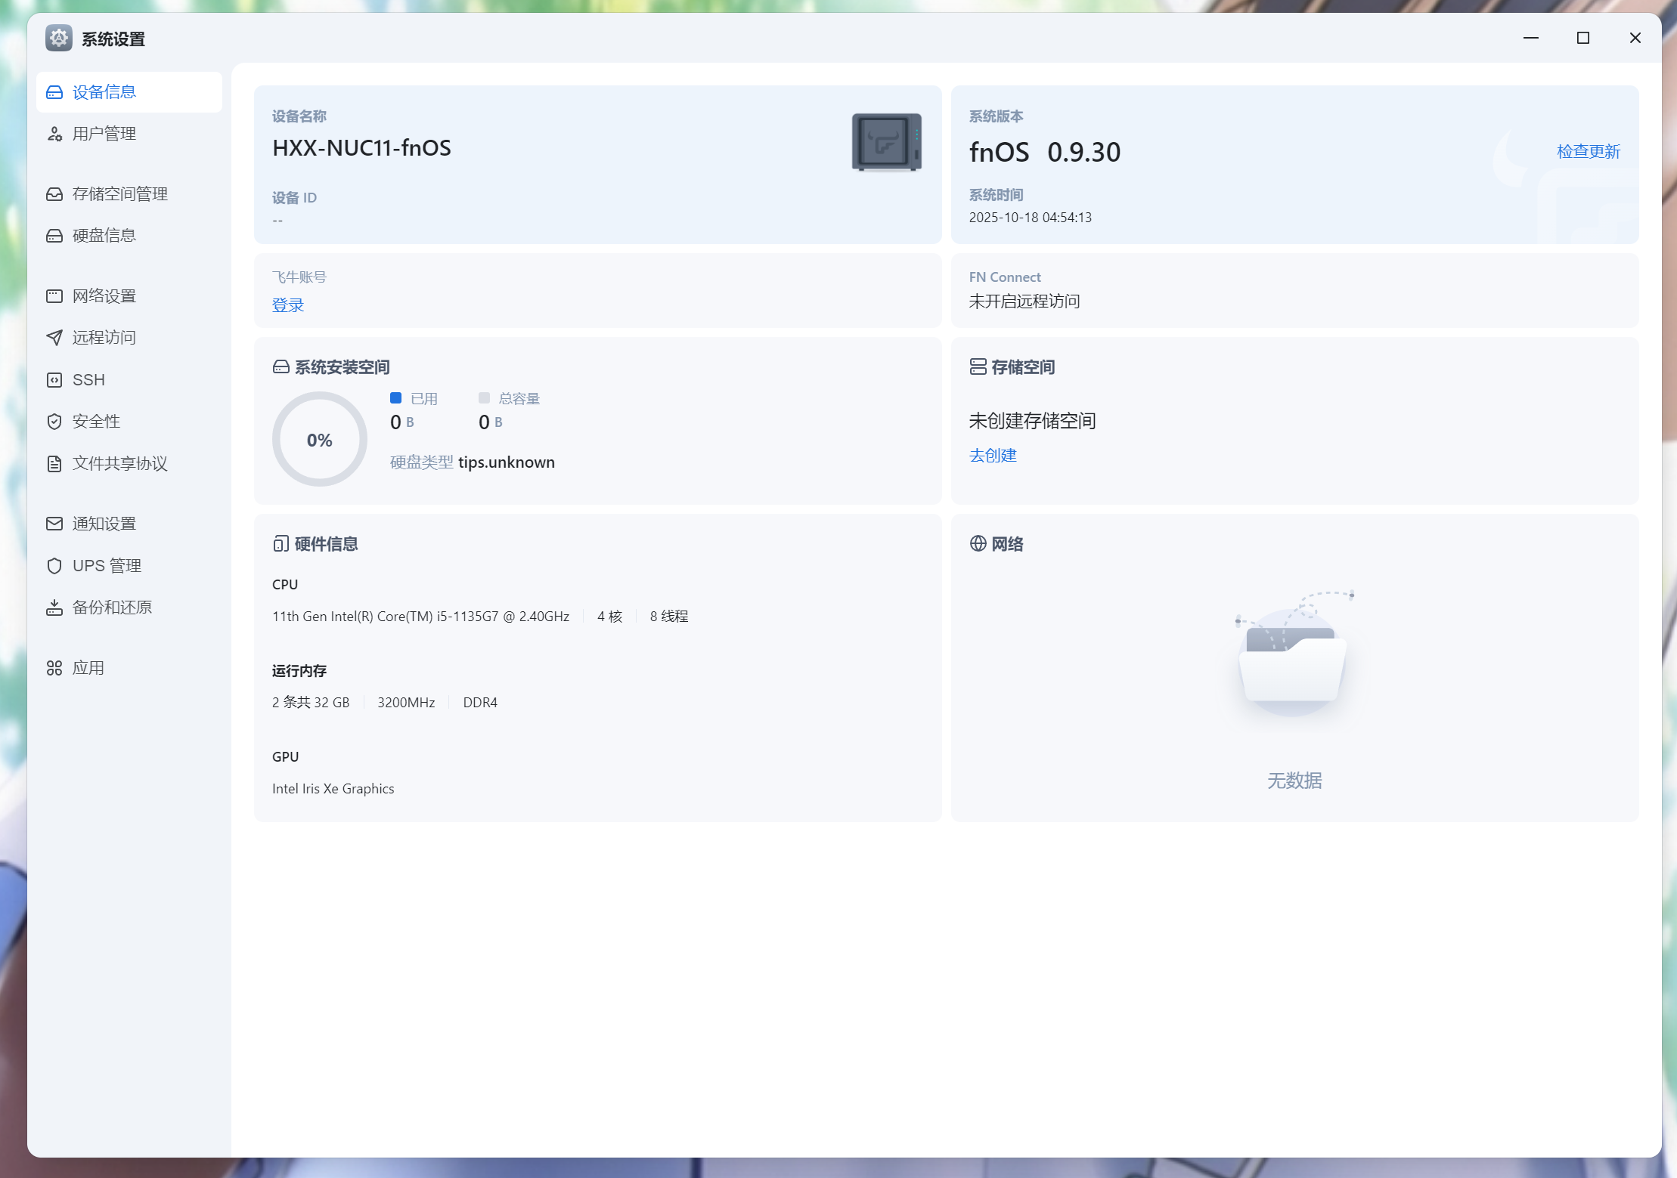Click the system settings gear icon
Image resolution: width=1677 pixels, height=1178 pixels.
click(59, 39)
